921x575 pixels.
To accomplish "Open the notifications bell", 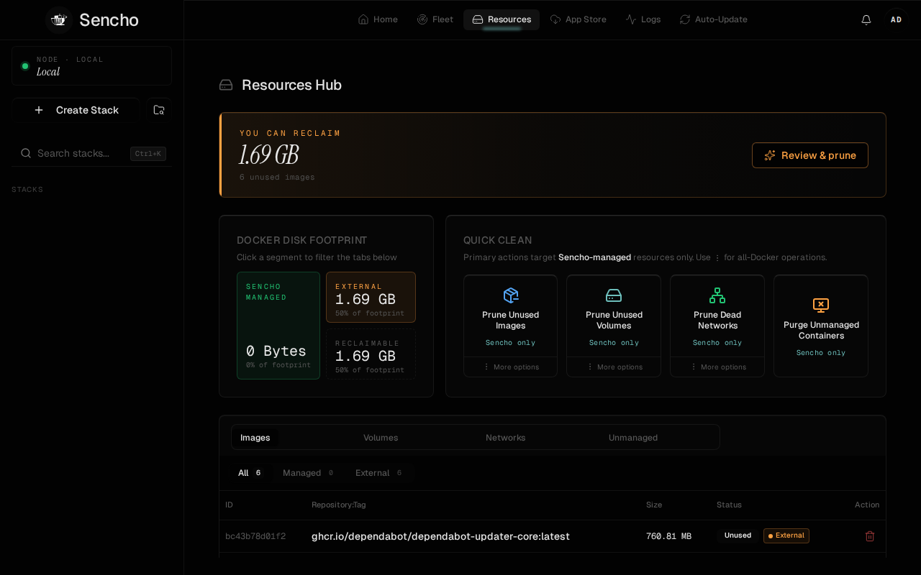I will [x=866, y=19].
